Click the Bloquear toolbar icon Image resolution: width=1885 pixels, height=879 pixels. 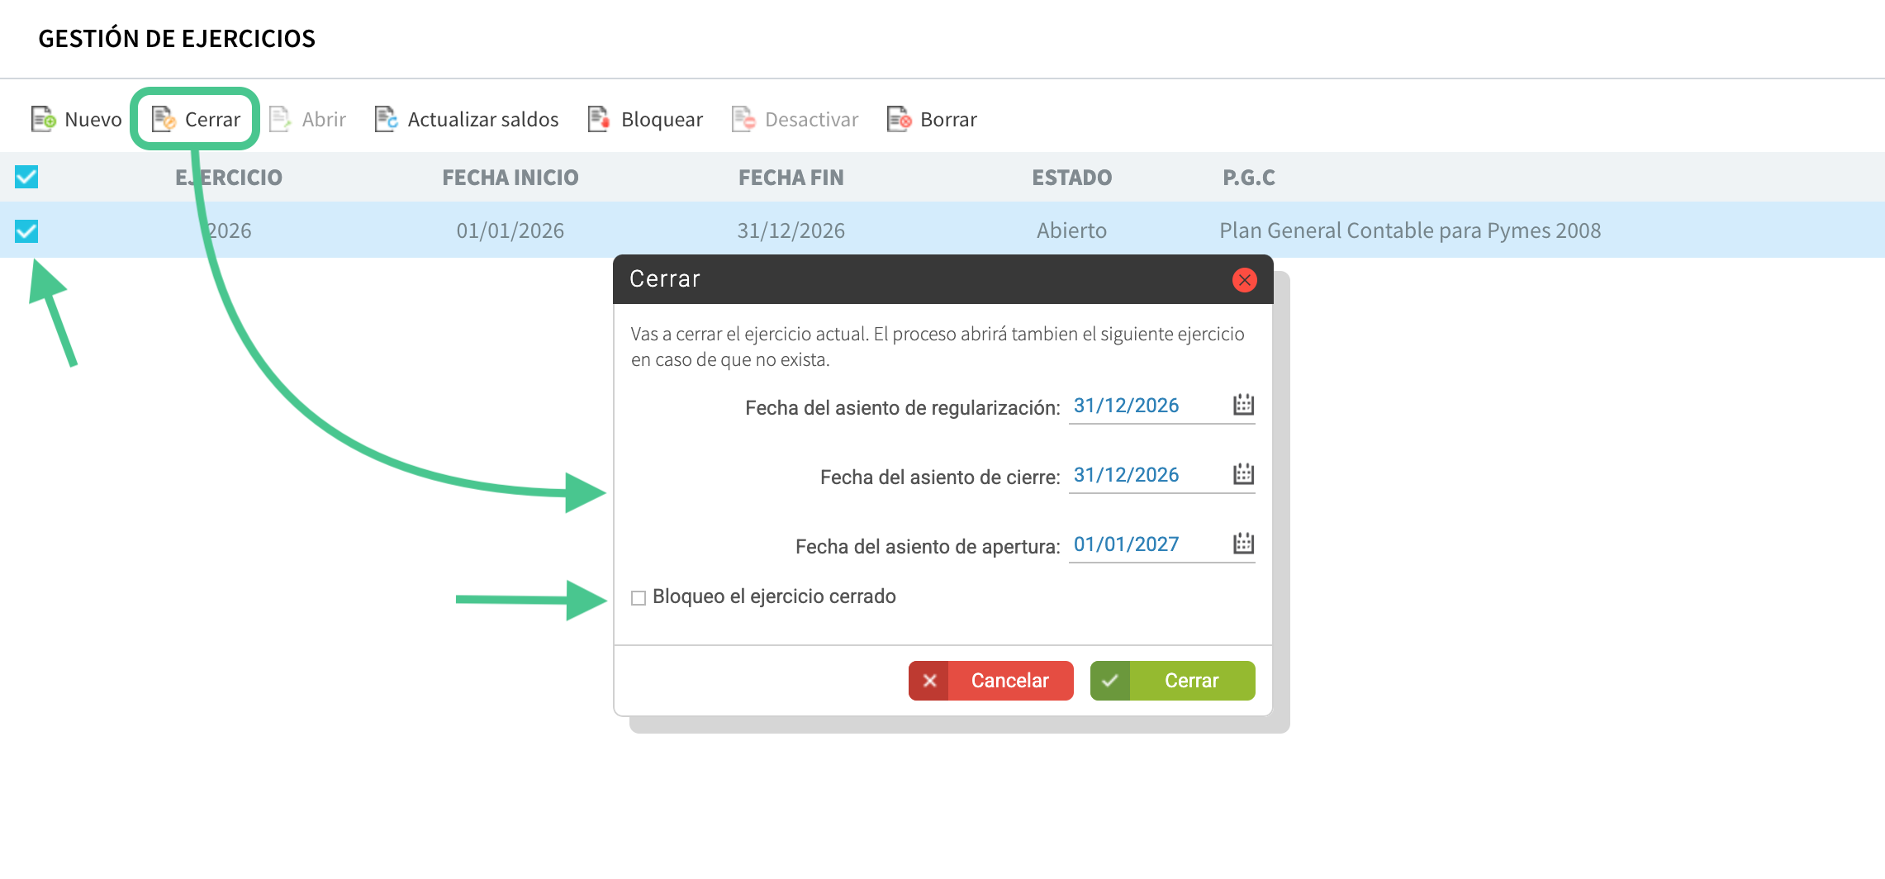pyautogui.click(x=599, y=119)
